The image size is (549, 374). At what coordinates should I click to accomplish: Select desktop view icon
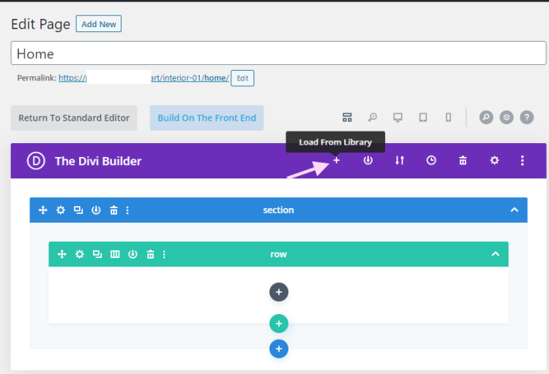397,118
